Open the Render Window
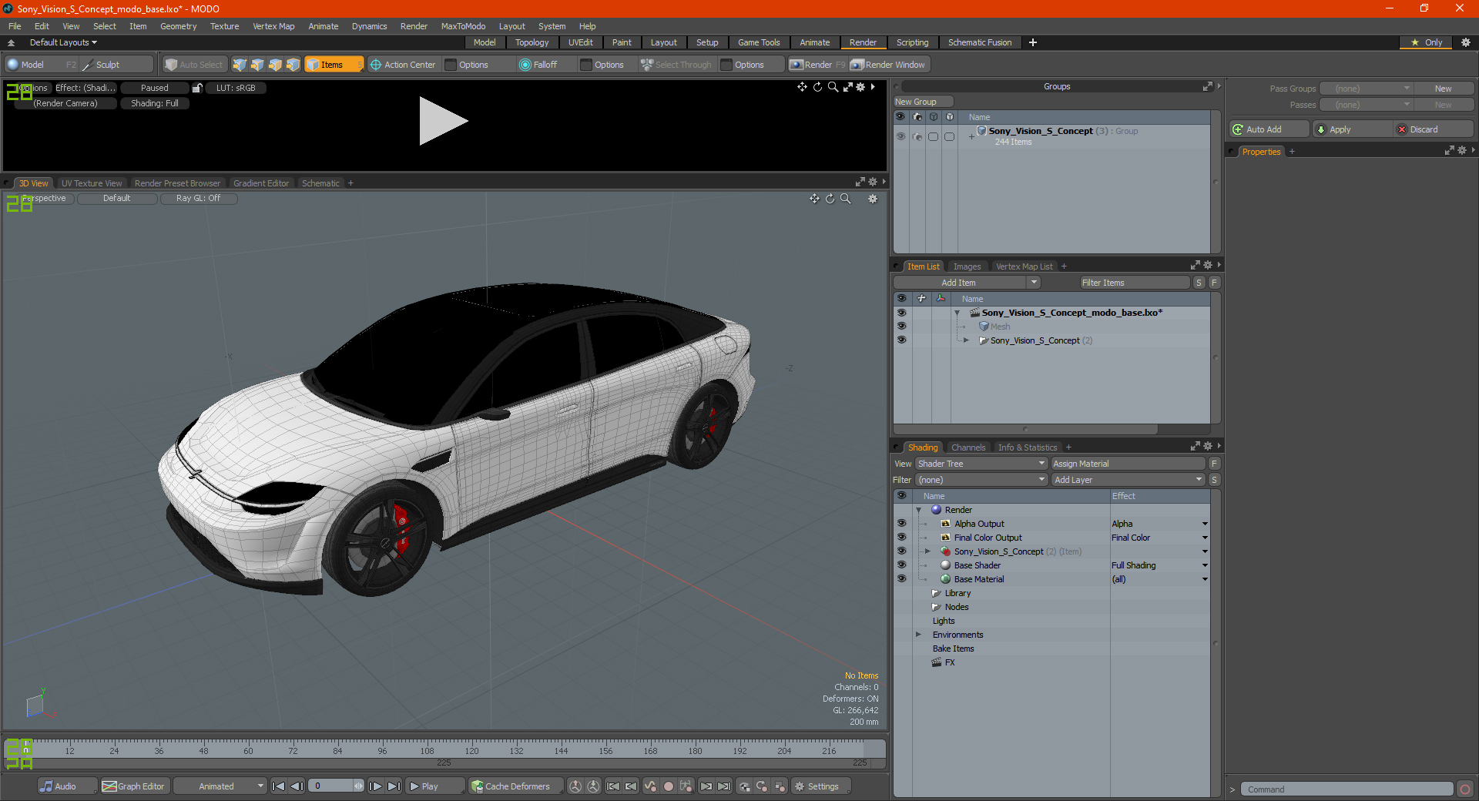Image resolution: width=1479 pixels, height=801 pixels. pos(888,65)
